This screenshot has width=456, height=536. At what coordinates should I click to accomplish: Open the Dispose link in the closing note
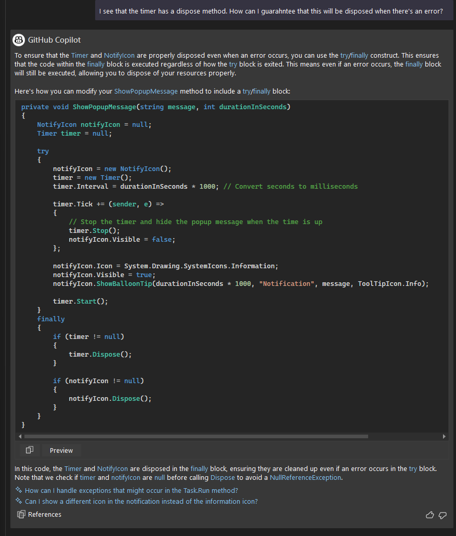pos(223,478)
